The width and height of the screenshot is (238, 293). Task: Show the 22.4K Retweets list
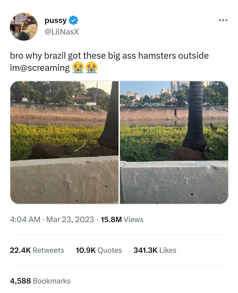[x=37, y=250]
